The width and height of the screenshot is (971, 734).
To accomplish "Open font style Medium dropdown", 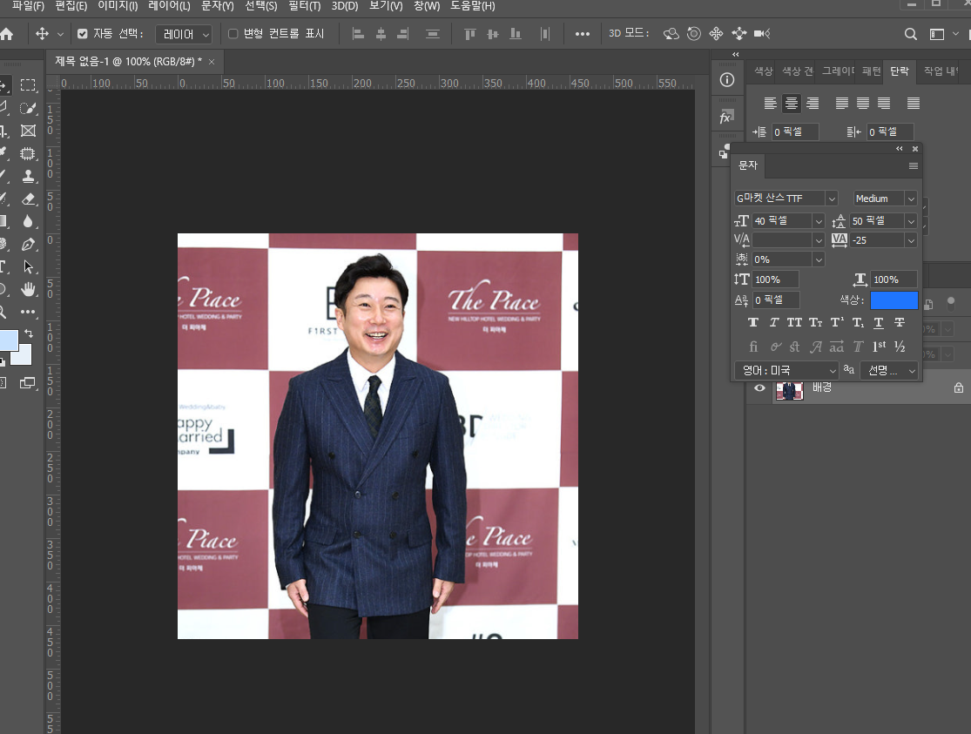I will coord(910,199).
